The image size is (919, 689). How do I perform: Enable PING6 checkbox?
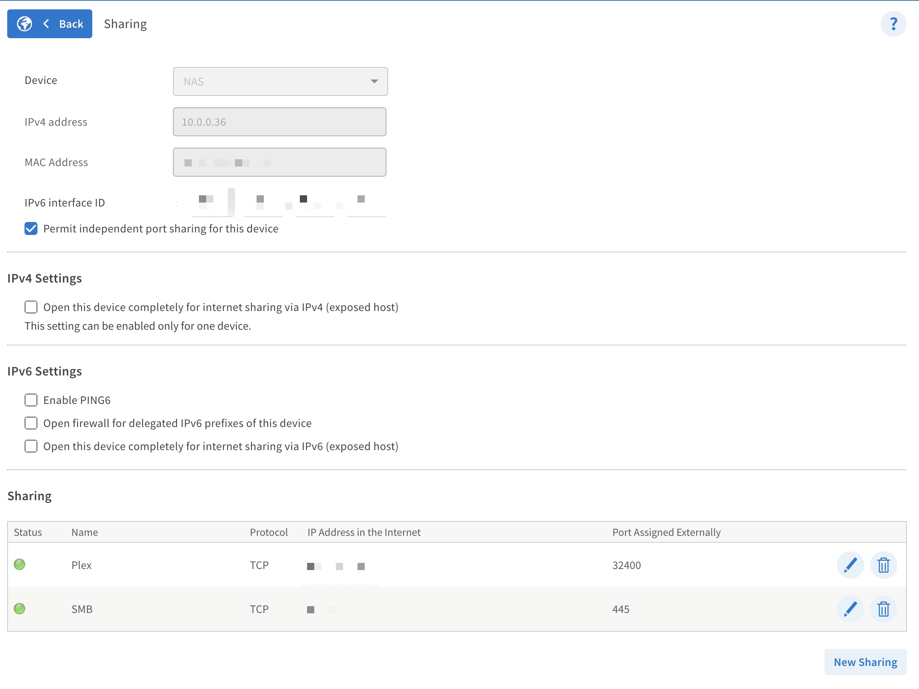[x=31, y=400]
